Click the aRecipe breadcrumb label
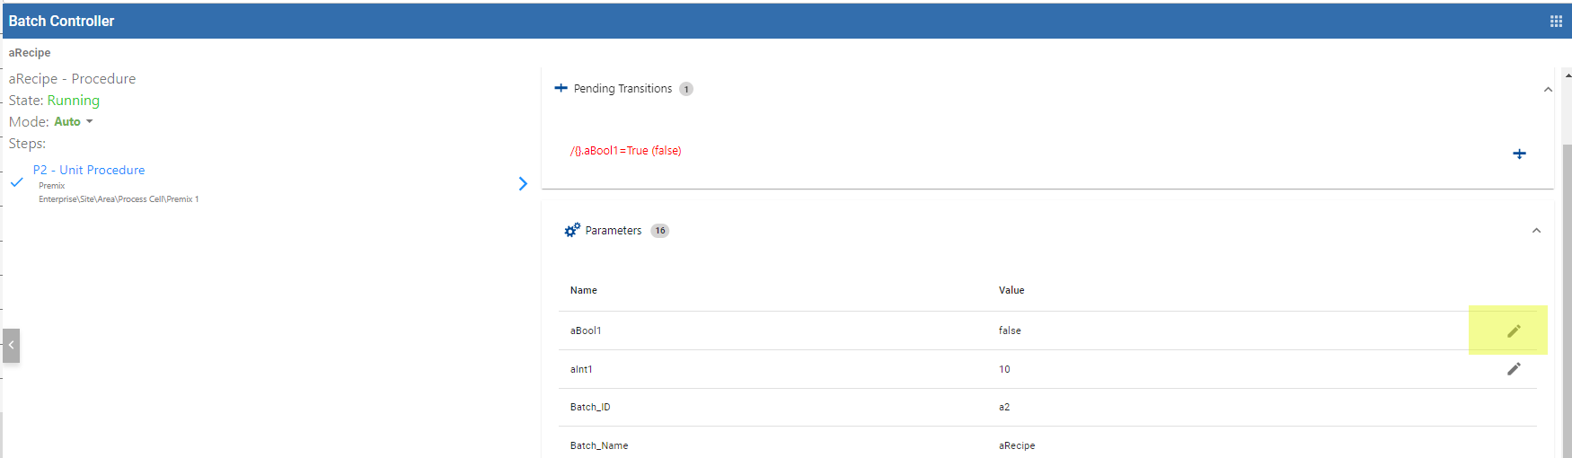The height and width of the screenshot is (458, 1572). pyautogui.click(x=30, y=53)
